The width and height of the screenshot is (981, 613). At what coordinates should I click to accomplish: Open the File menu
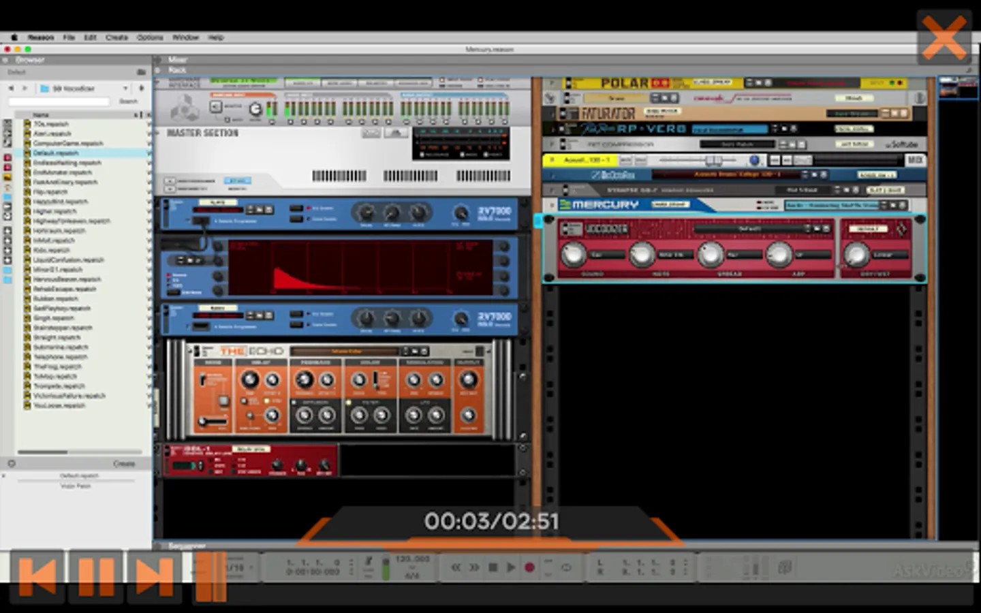coord(69,37)
